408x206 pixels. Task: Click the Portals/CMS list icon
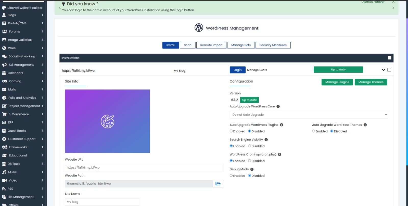pyautogui.click(x=4, y=23)
